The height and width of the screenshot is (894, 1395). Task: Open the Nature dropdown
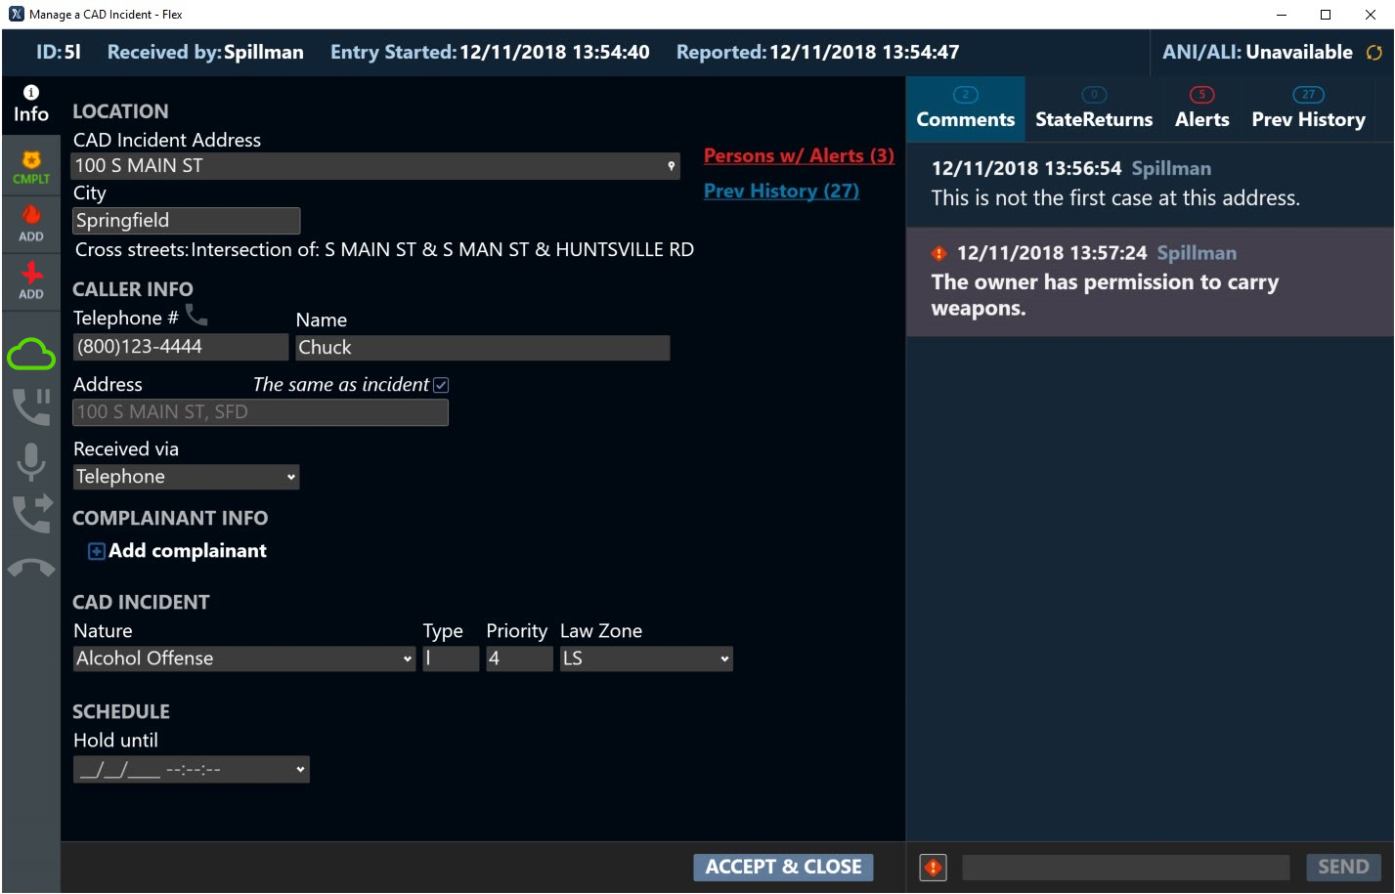(x=243, y=659)
